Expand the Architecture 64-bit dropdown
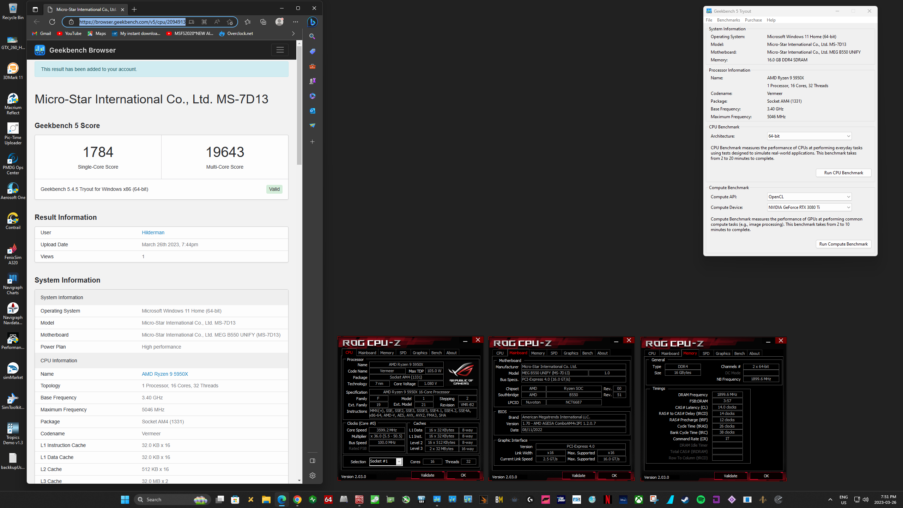 (x=810, y=136)
